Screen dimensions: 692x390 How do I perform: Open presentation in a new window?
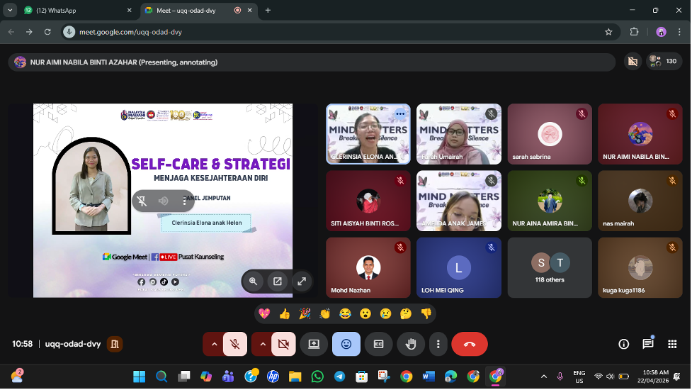click(278, 281)
